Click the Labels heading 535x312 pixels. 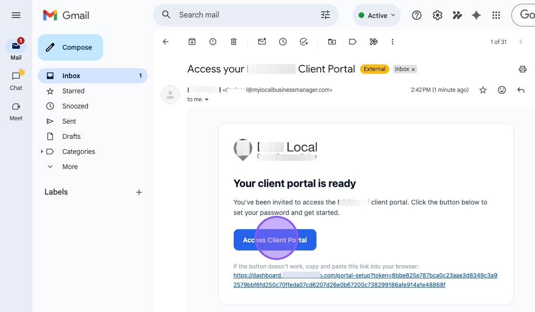(x=56, y=192)
